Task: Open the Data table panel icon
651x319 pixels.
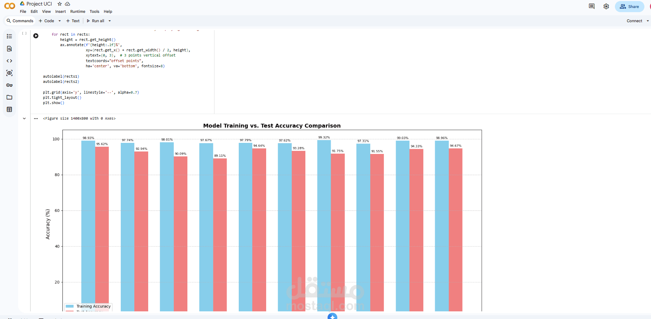Action: pyautogui.click(x=9, y=109)
